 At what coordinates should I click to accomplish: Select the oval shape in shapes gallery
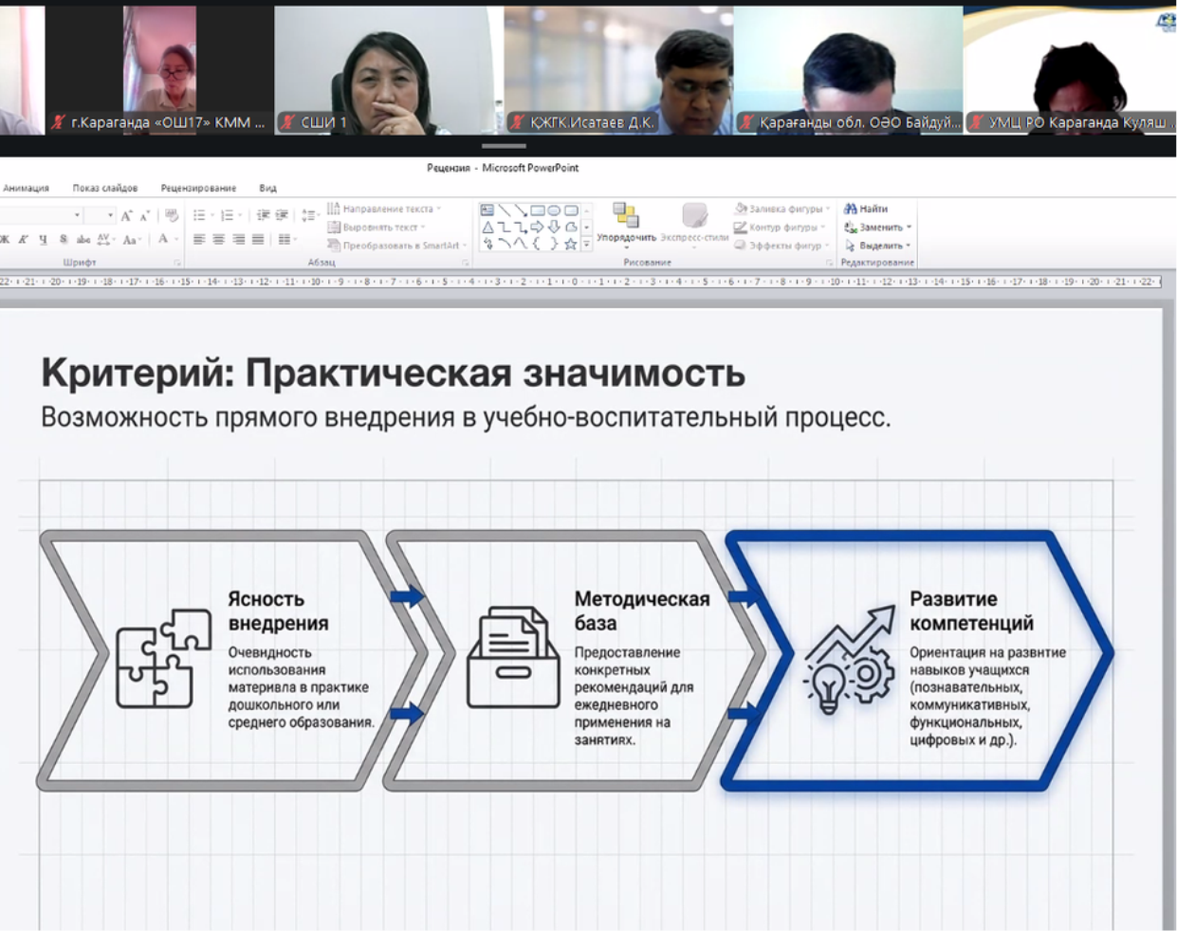(554, 210)
